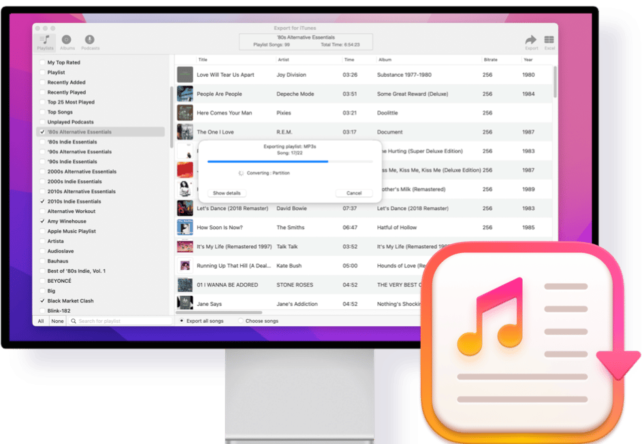Click the search magnifier in the playlist filter
Viewport: 642px width, 444px height.
click(73, 320)
